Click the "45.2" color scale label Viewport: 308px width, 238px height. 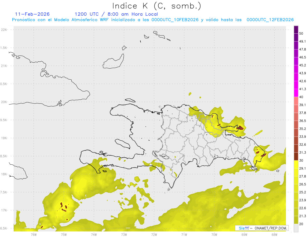pyautogui.click(x=303, y=65)
